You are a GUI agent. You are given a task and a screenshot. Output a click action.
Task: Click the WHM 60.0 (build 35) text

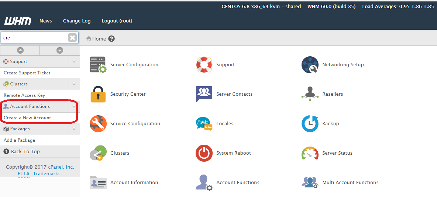(x=331, y=6)
